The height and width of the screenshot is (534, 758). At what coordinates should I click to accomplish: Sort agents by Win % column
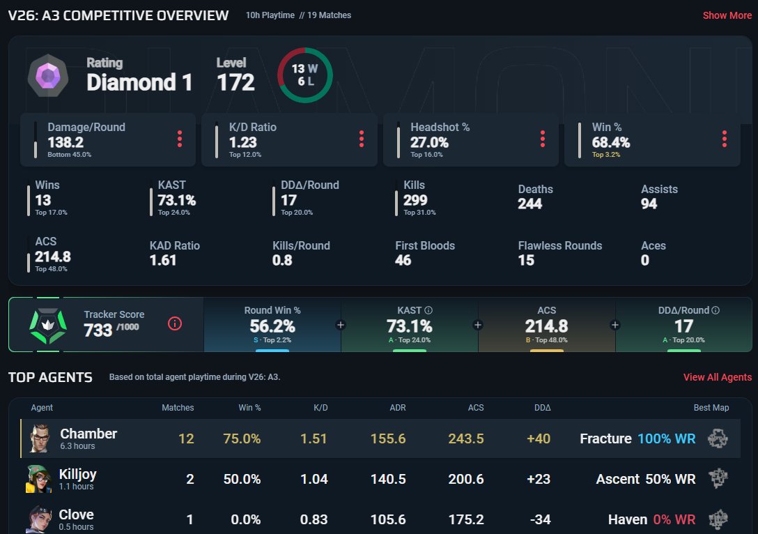pos(249,408)
